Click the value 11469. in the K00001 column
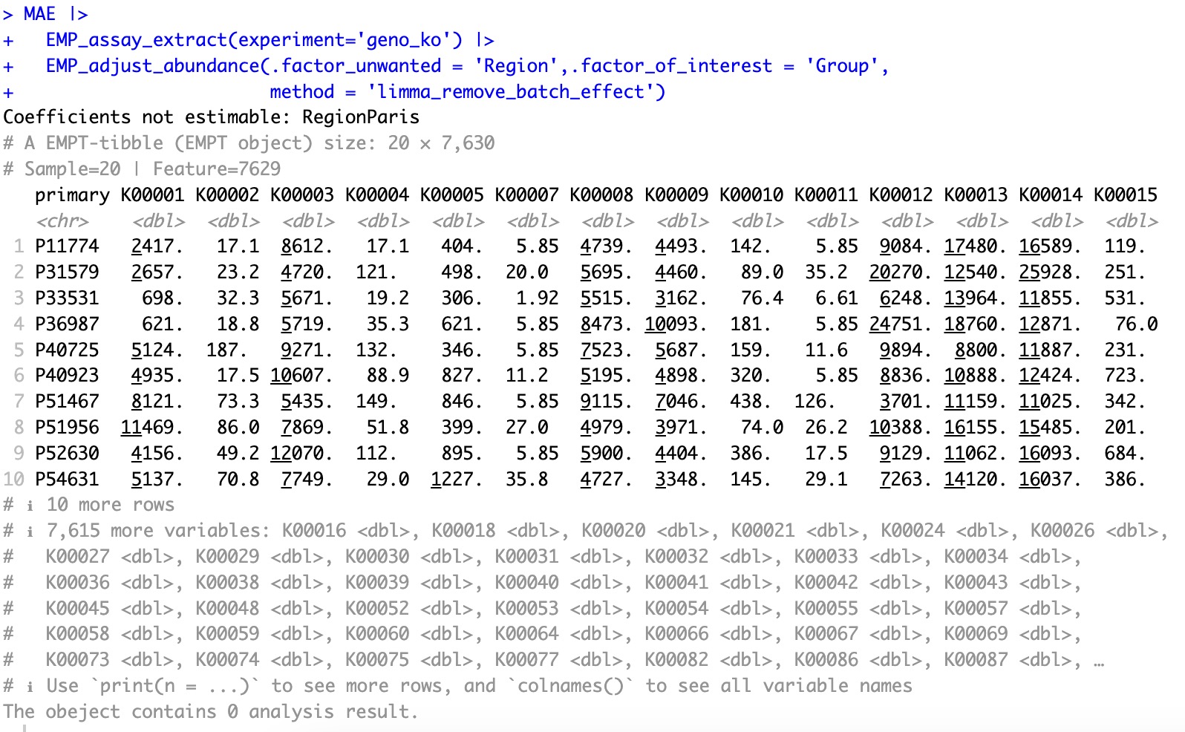Image resolution: width=1185 pixels, height=732 pixels. click(152, 428)
